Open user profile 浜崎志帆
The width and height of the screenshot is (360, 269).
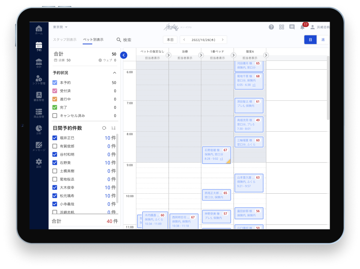(320, 27)
